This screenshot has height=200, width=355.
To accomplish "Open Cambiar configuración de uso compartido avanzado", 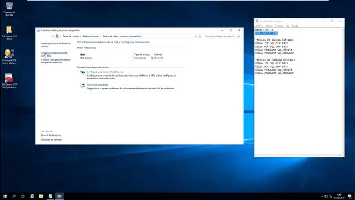I will [x=55, y=61].
